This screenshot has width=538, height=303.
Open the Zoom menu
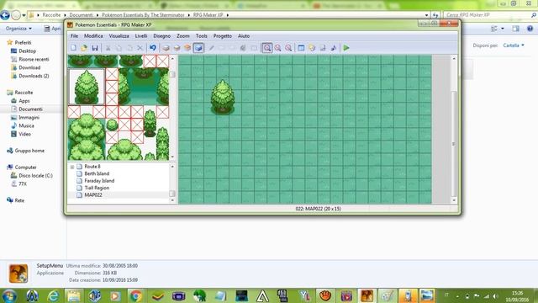coord(183,36)
